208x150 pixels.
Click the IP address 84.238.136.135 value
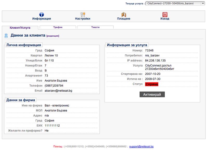[x=155, y=61]
